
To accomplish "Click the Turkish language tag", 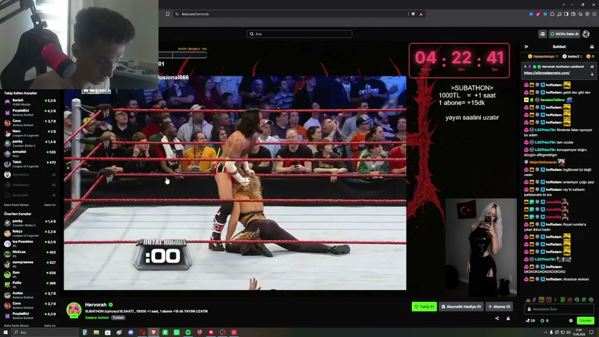I will (118, 317).
